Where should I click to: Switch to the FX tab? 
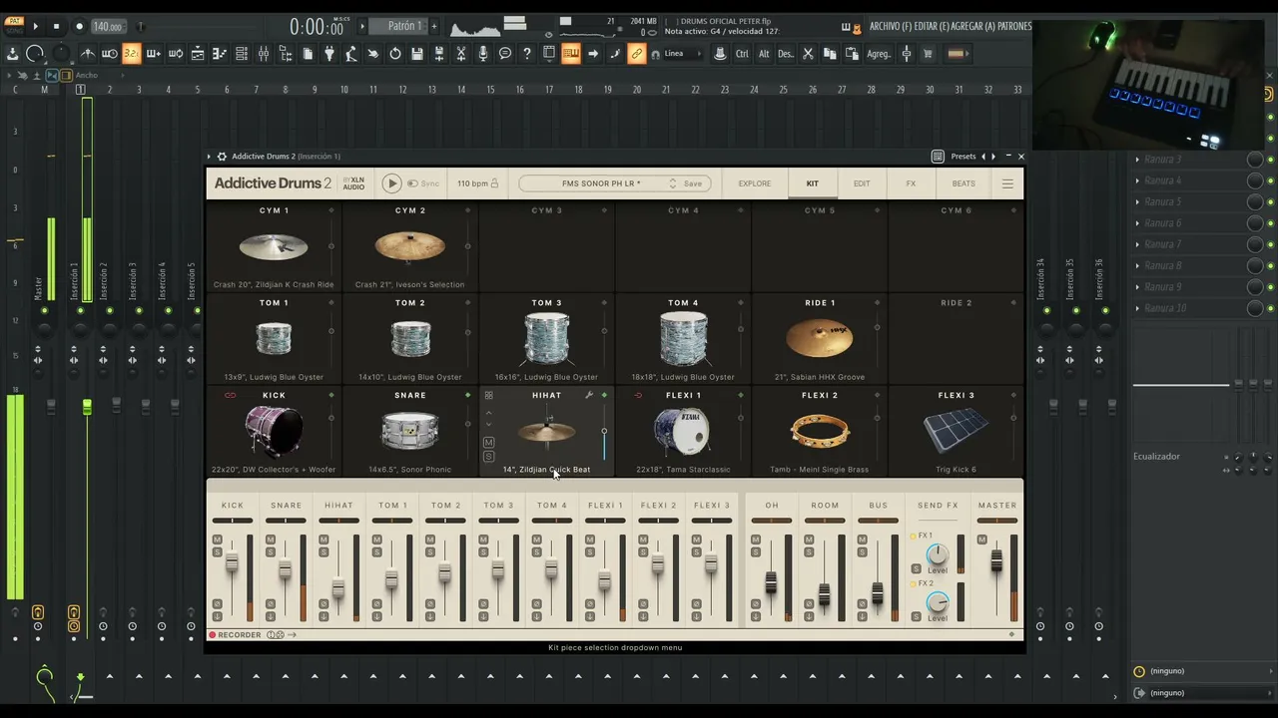pos(911,183)
